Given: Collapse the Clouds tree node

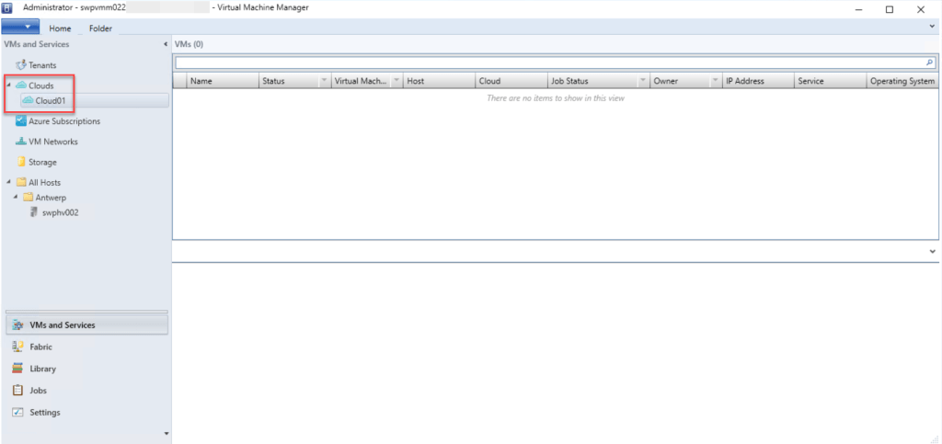Looking at the screenshot, I should click(x=8, y=85).
